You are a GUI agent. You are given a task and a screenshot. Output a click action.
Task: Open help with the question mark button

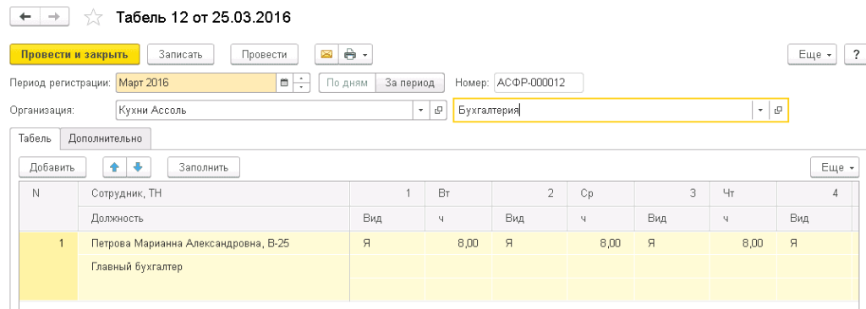(856, 55)
